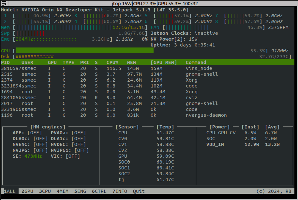This screenshot has height=200, width=298.
Task: Switch to the 4MEM tab
Action: tap(63, 191)
